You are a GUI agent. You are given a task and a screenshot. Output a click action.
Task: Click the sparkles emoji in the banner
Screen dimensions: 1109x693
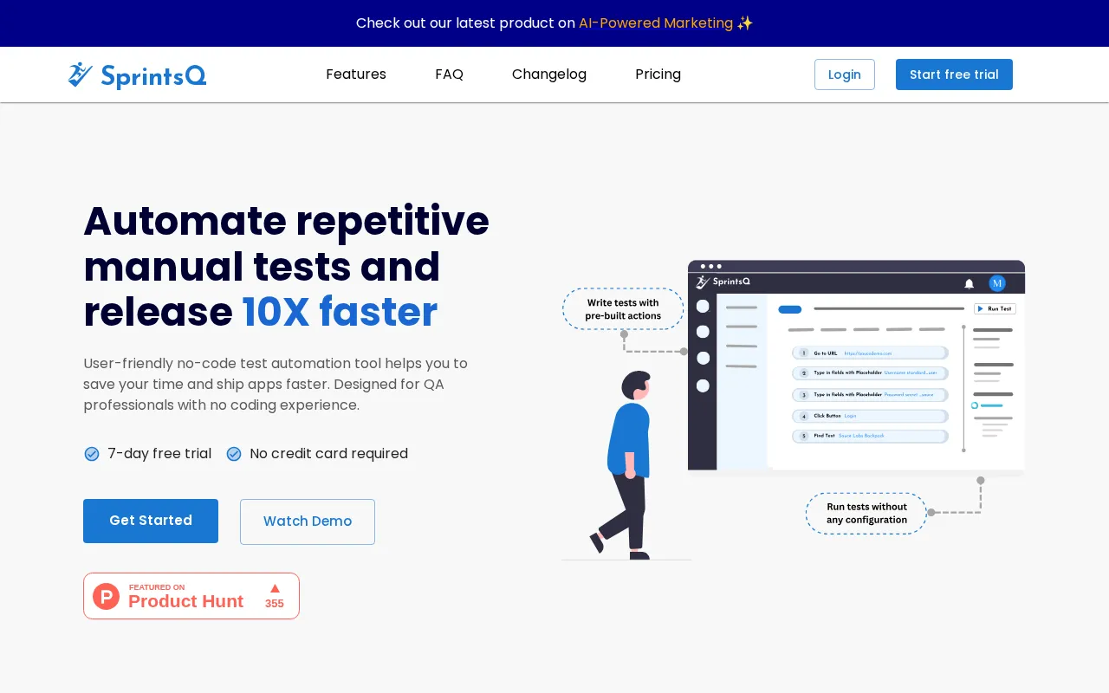click(x=745, y=23)
